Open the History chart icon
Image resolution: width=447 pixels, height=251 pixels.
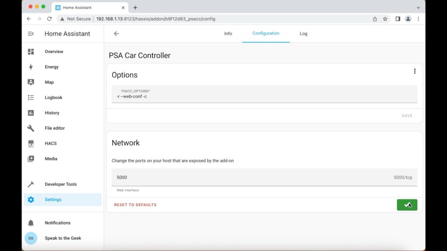[x=31, y=113]
